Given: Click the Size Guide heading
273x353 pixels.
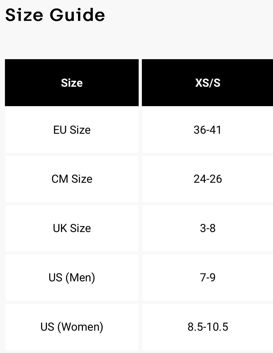Looking at the screenshot, I should coord(55,15).
